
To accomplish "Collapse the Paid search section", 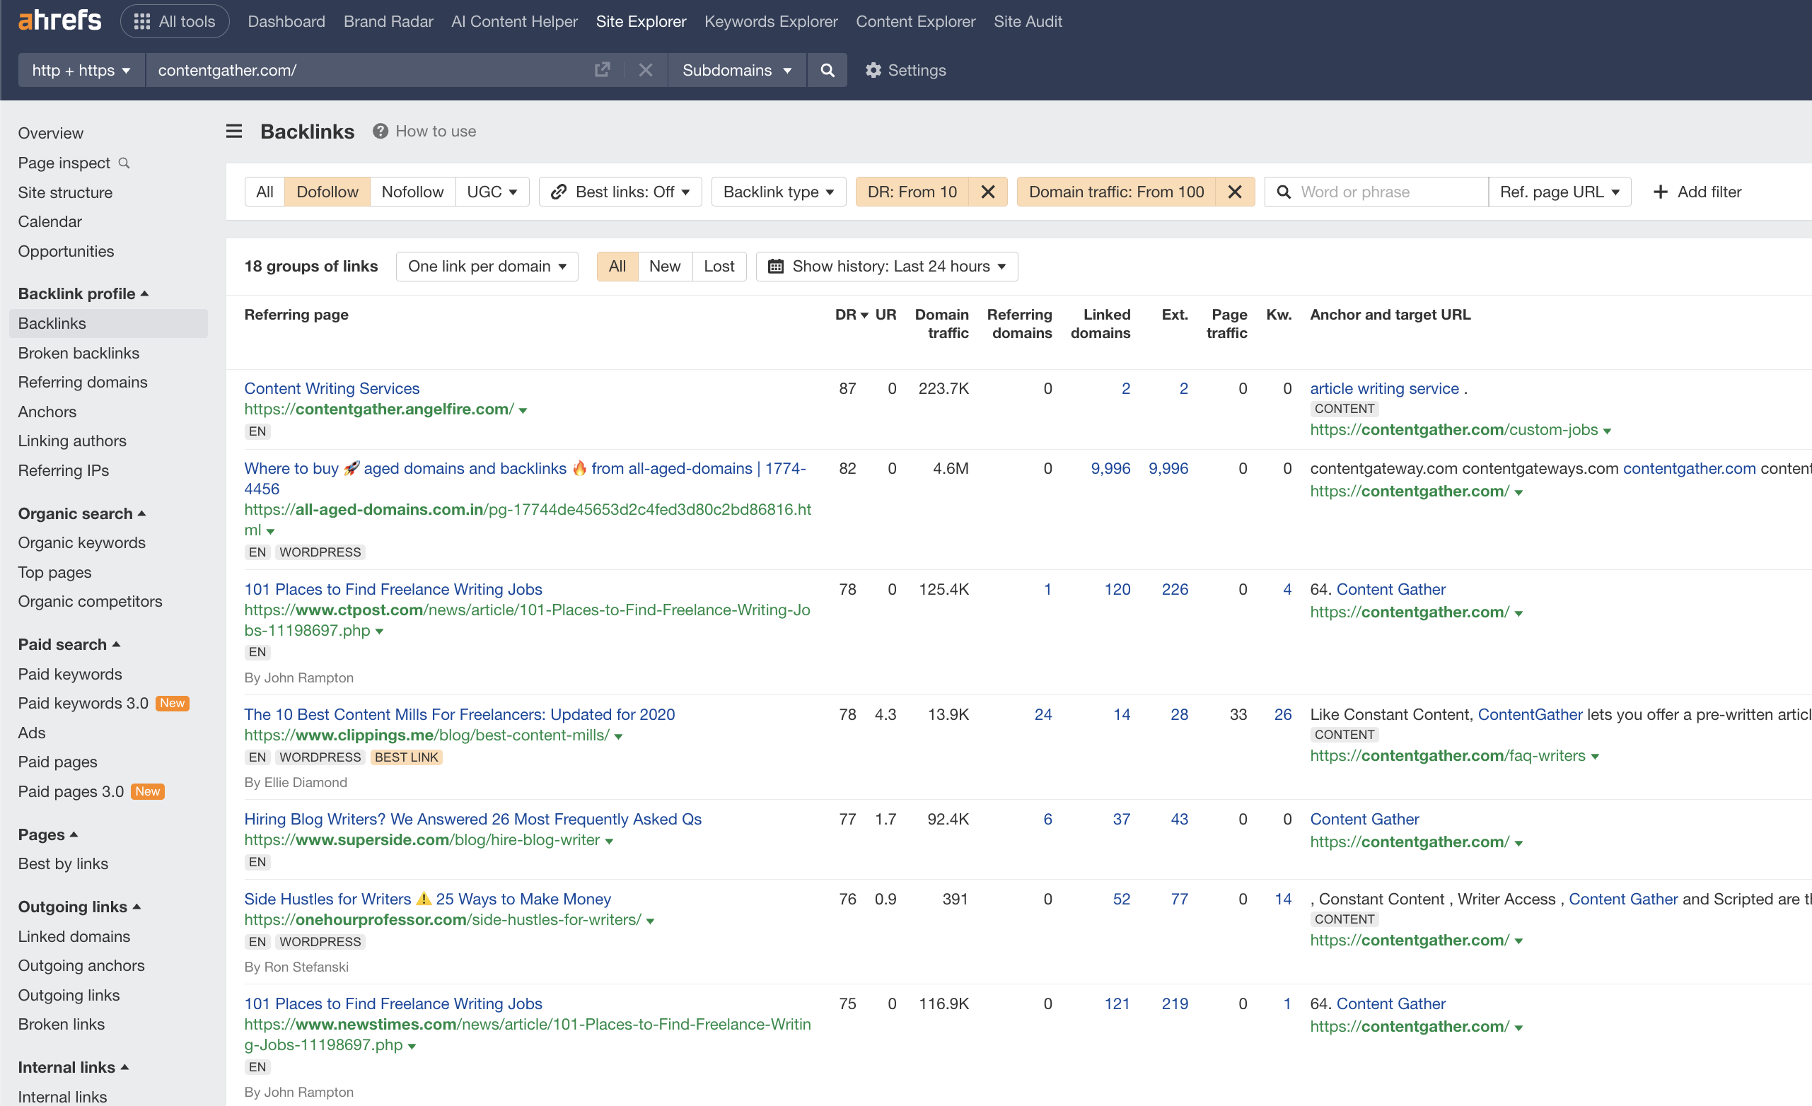I will click(x=69, y=644).
